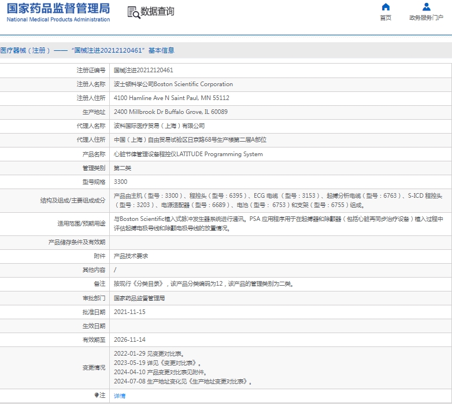The image size is (452, 406).
Task: Select change entry dated 2023-05-19
Action: tap(158, 363)
